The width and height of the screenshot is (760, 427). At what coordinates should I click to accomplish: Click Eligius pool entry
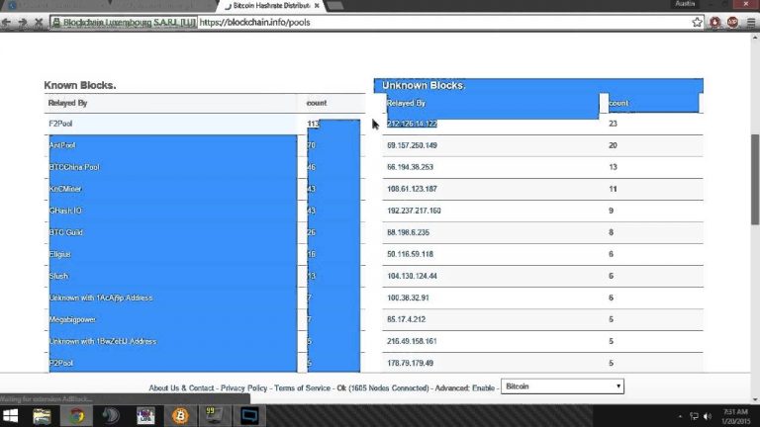click(59, 254)
